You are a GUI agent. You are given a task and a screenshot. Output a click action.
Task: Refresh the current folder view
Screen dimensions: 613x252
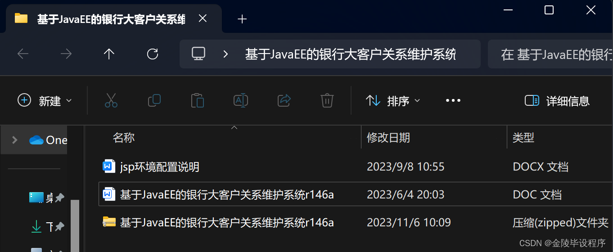(153, 54)
